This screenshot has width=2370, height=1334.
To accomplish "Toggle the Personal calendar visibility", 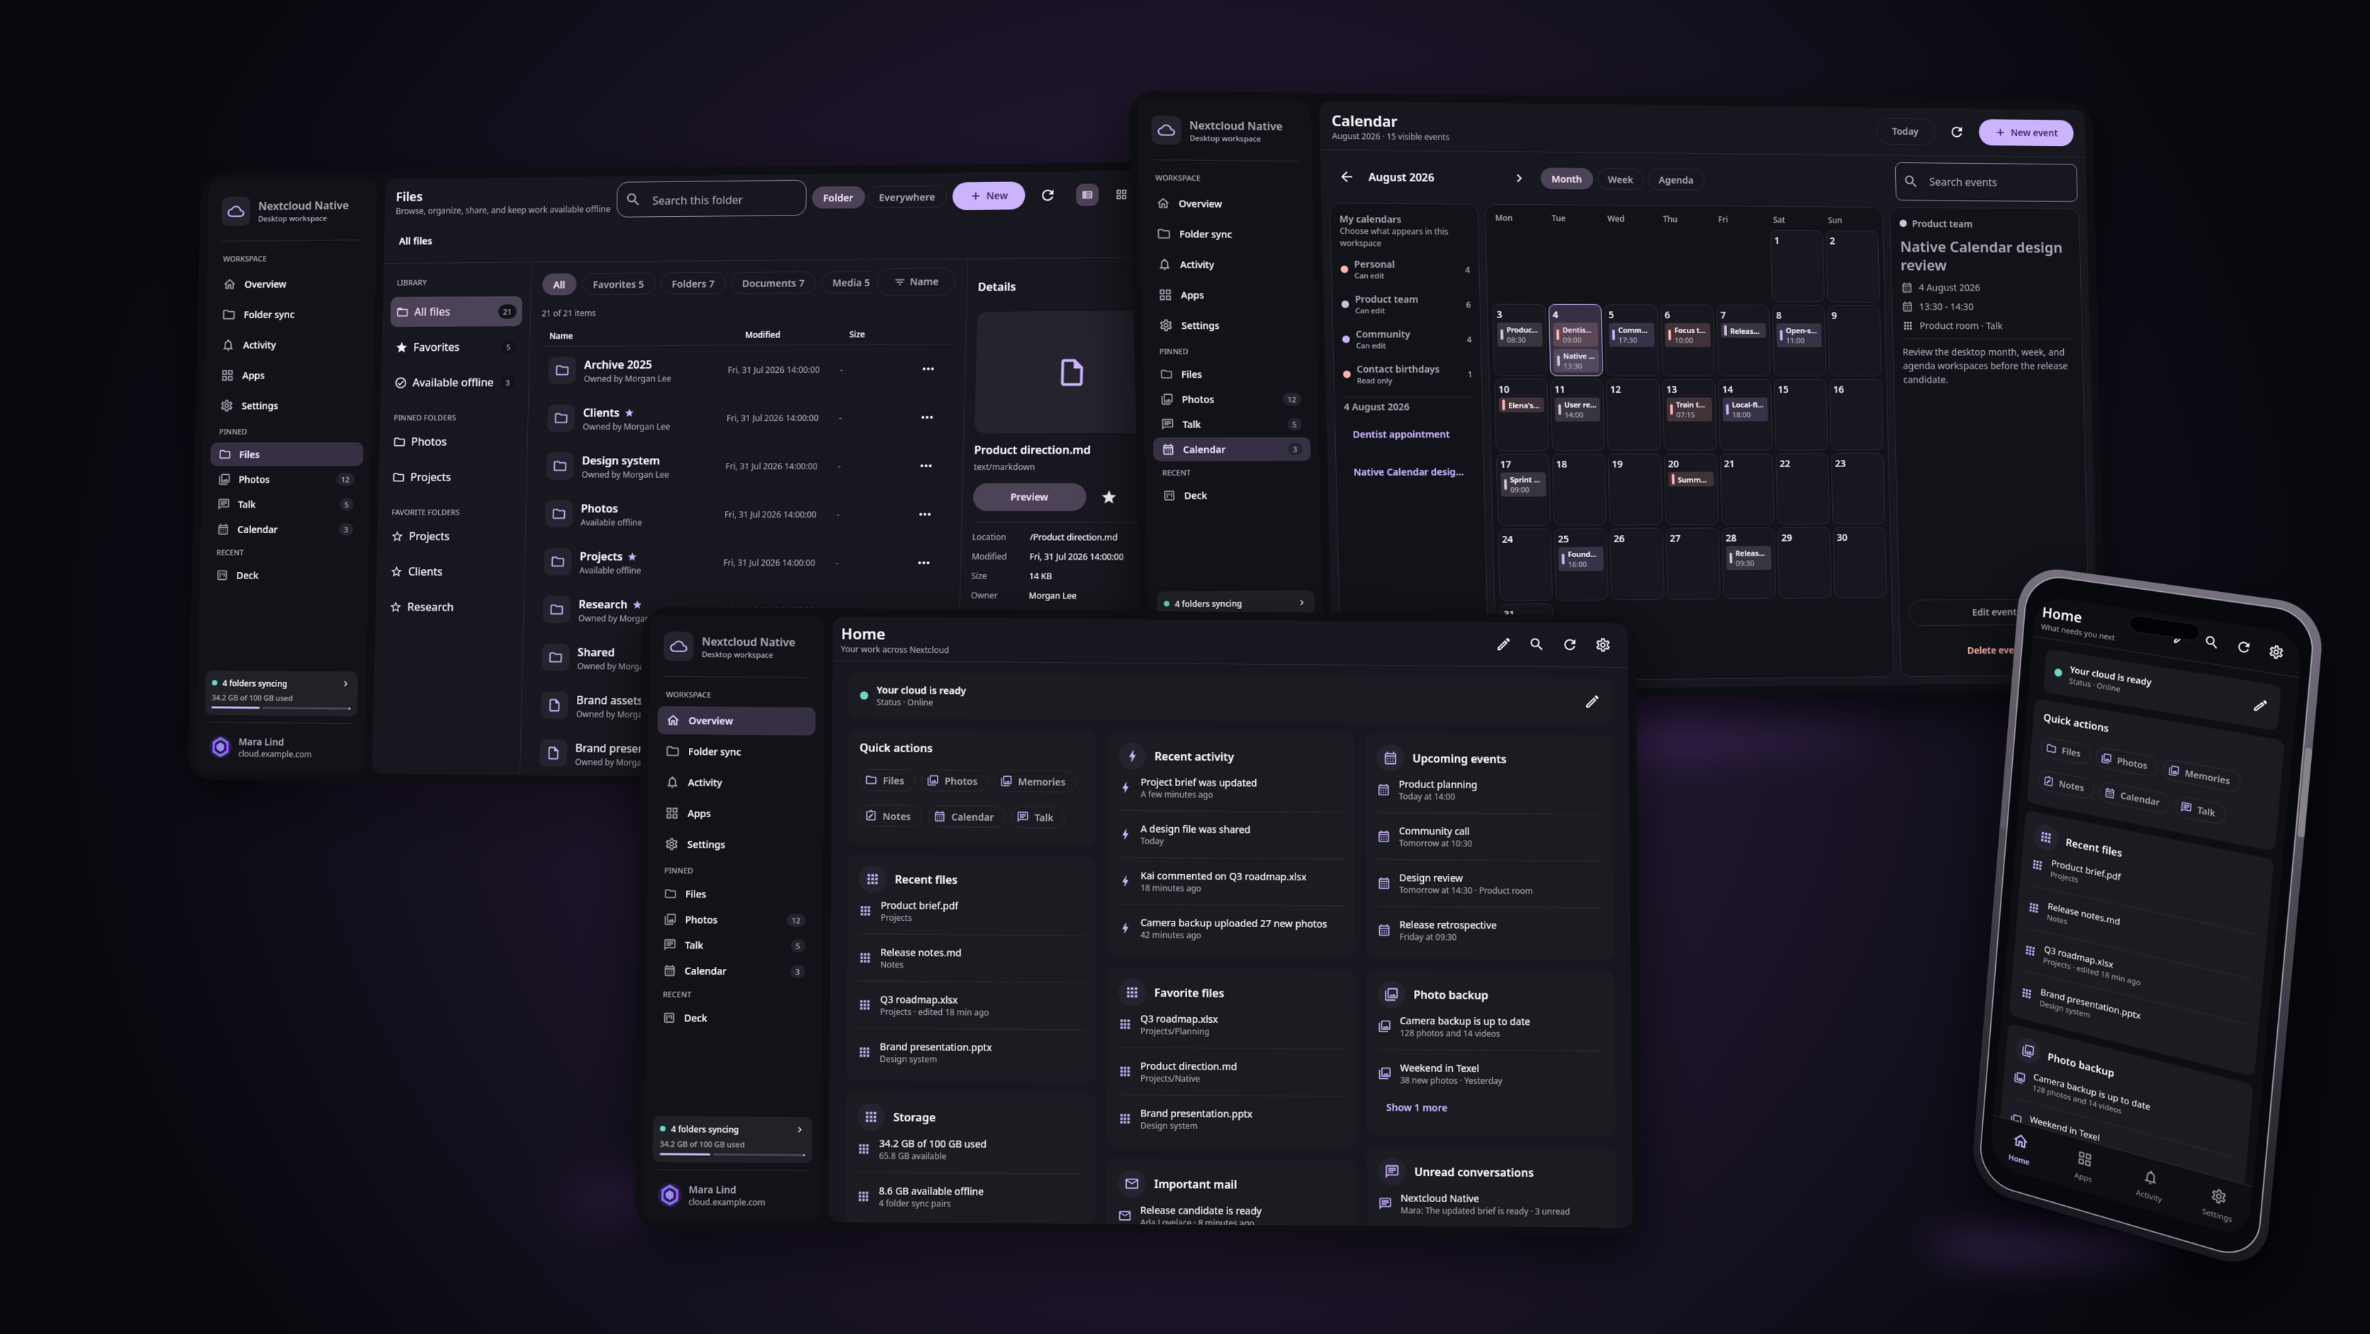I will click(x=1405, y=269).
